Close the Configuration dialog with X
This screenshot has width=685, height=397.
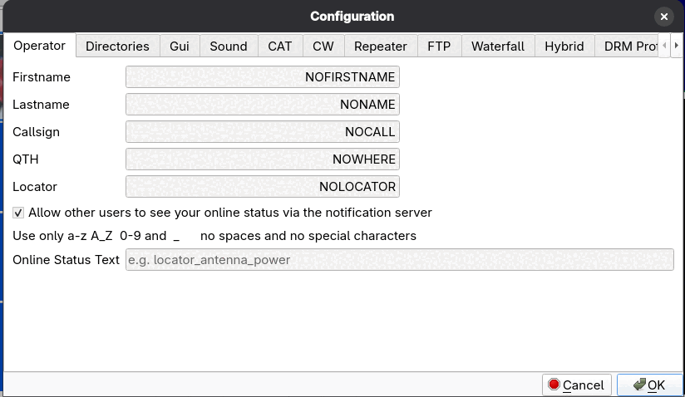pos(664,17)
